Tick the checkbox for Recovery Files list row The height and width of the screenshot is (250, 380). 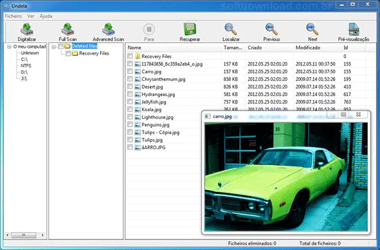tap(130, 56)
